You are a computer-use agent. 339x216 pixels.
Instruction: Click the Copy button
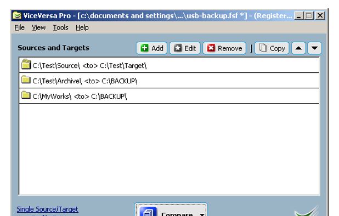[272, 48]
